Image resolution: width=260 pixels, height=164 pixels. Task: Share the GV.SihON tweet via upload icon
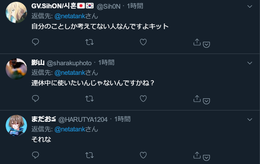pyautogui.click(x=197, y=42)
